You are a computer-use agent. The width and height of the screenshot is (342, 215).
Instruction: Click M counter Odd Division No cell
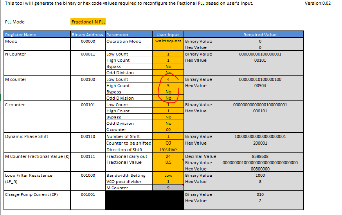pyautogui.click(x=168, y=98)
